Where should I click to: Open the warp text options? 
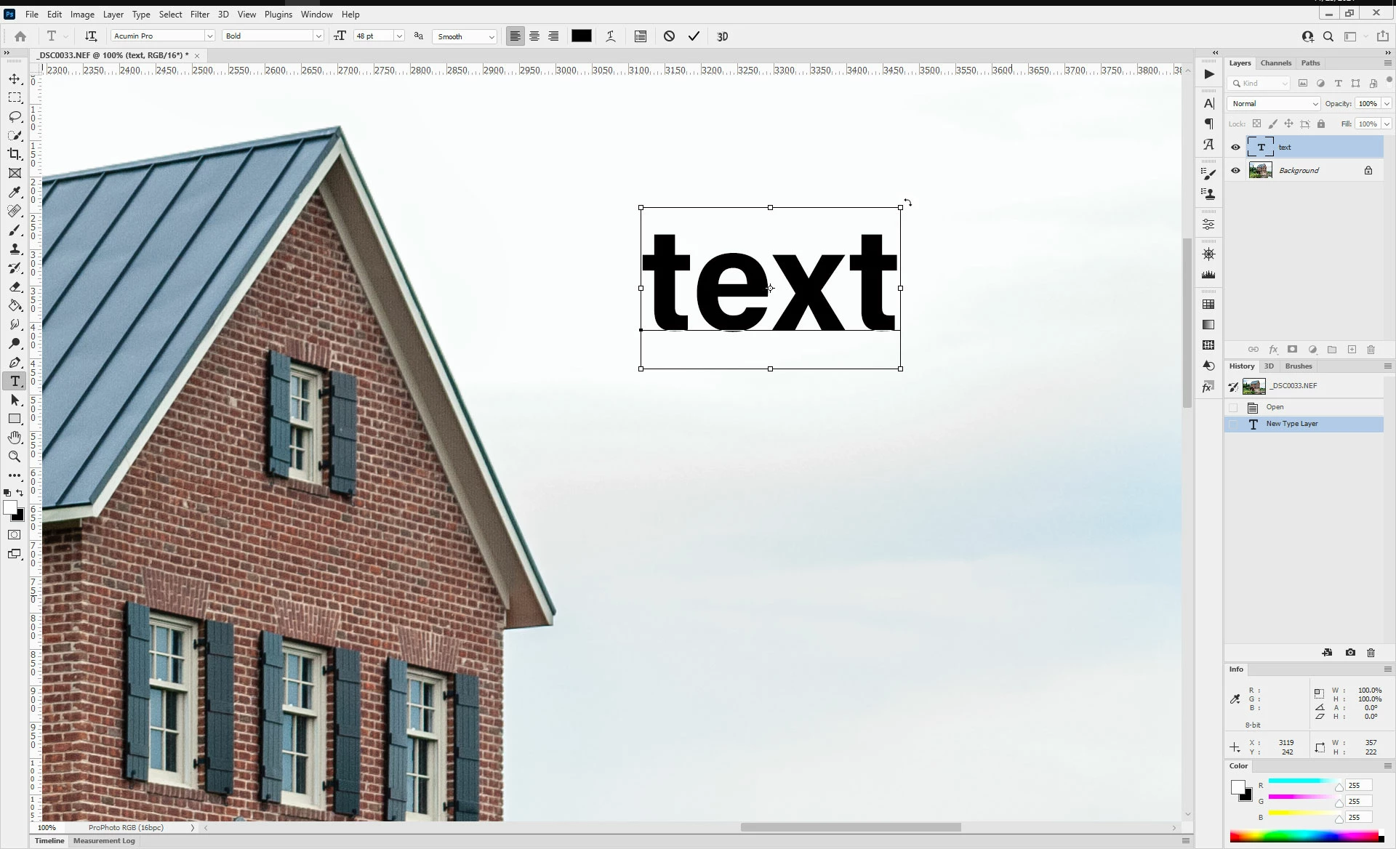[611, 36]
